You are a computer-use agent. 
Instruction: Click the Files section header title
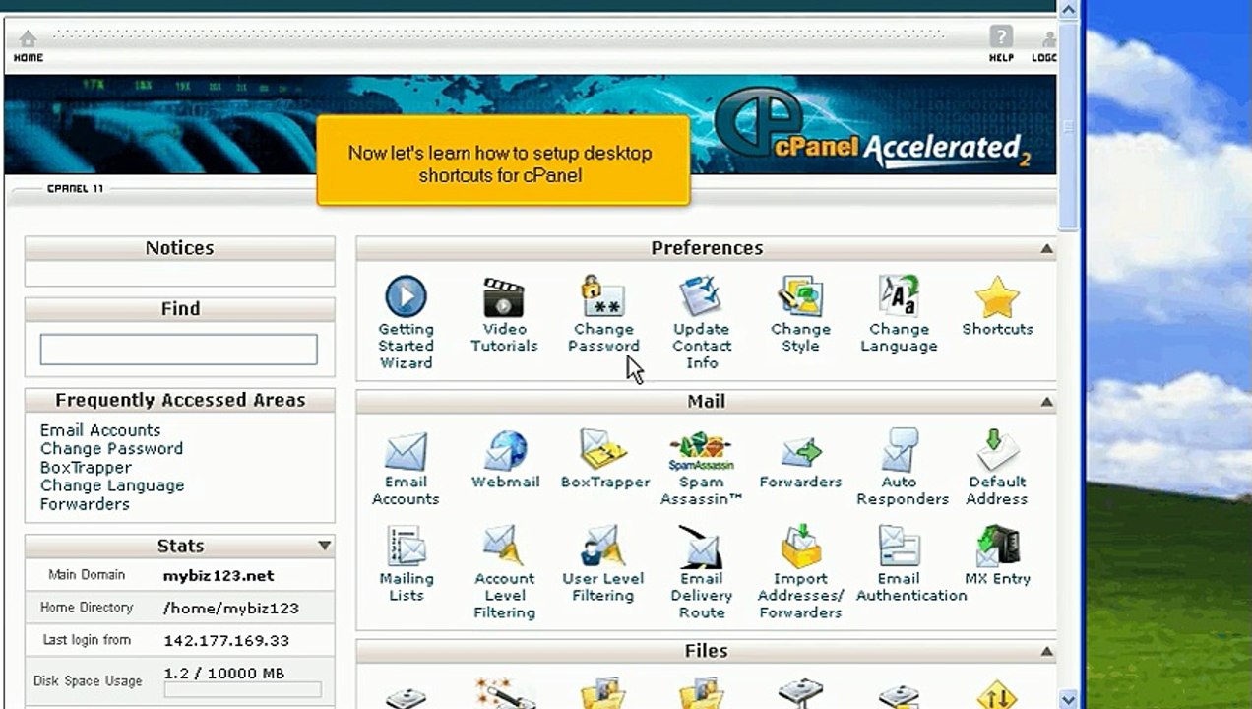pos(707,651)
